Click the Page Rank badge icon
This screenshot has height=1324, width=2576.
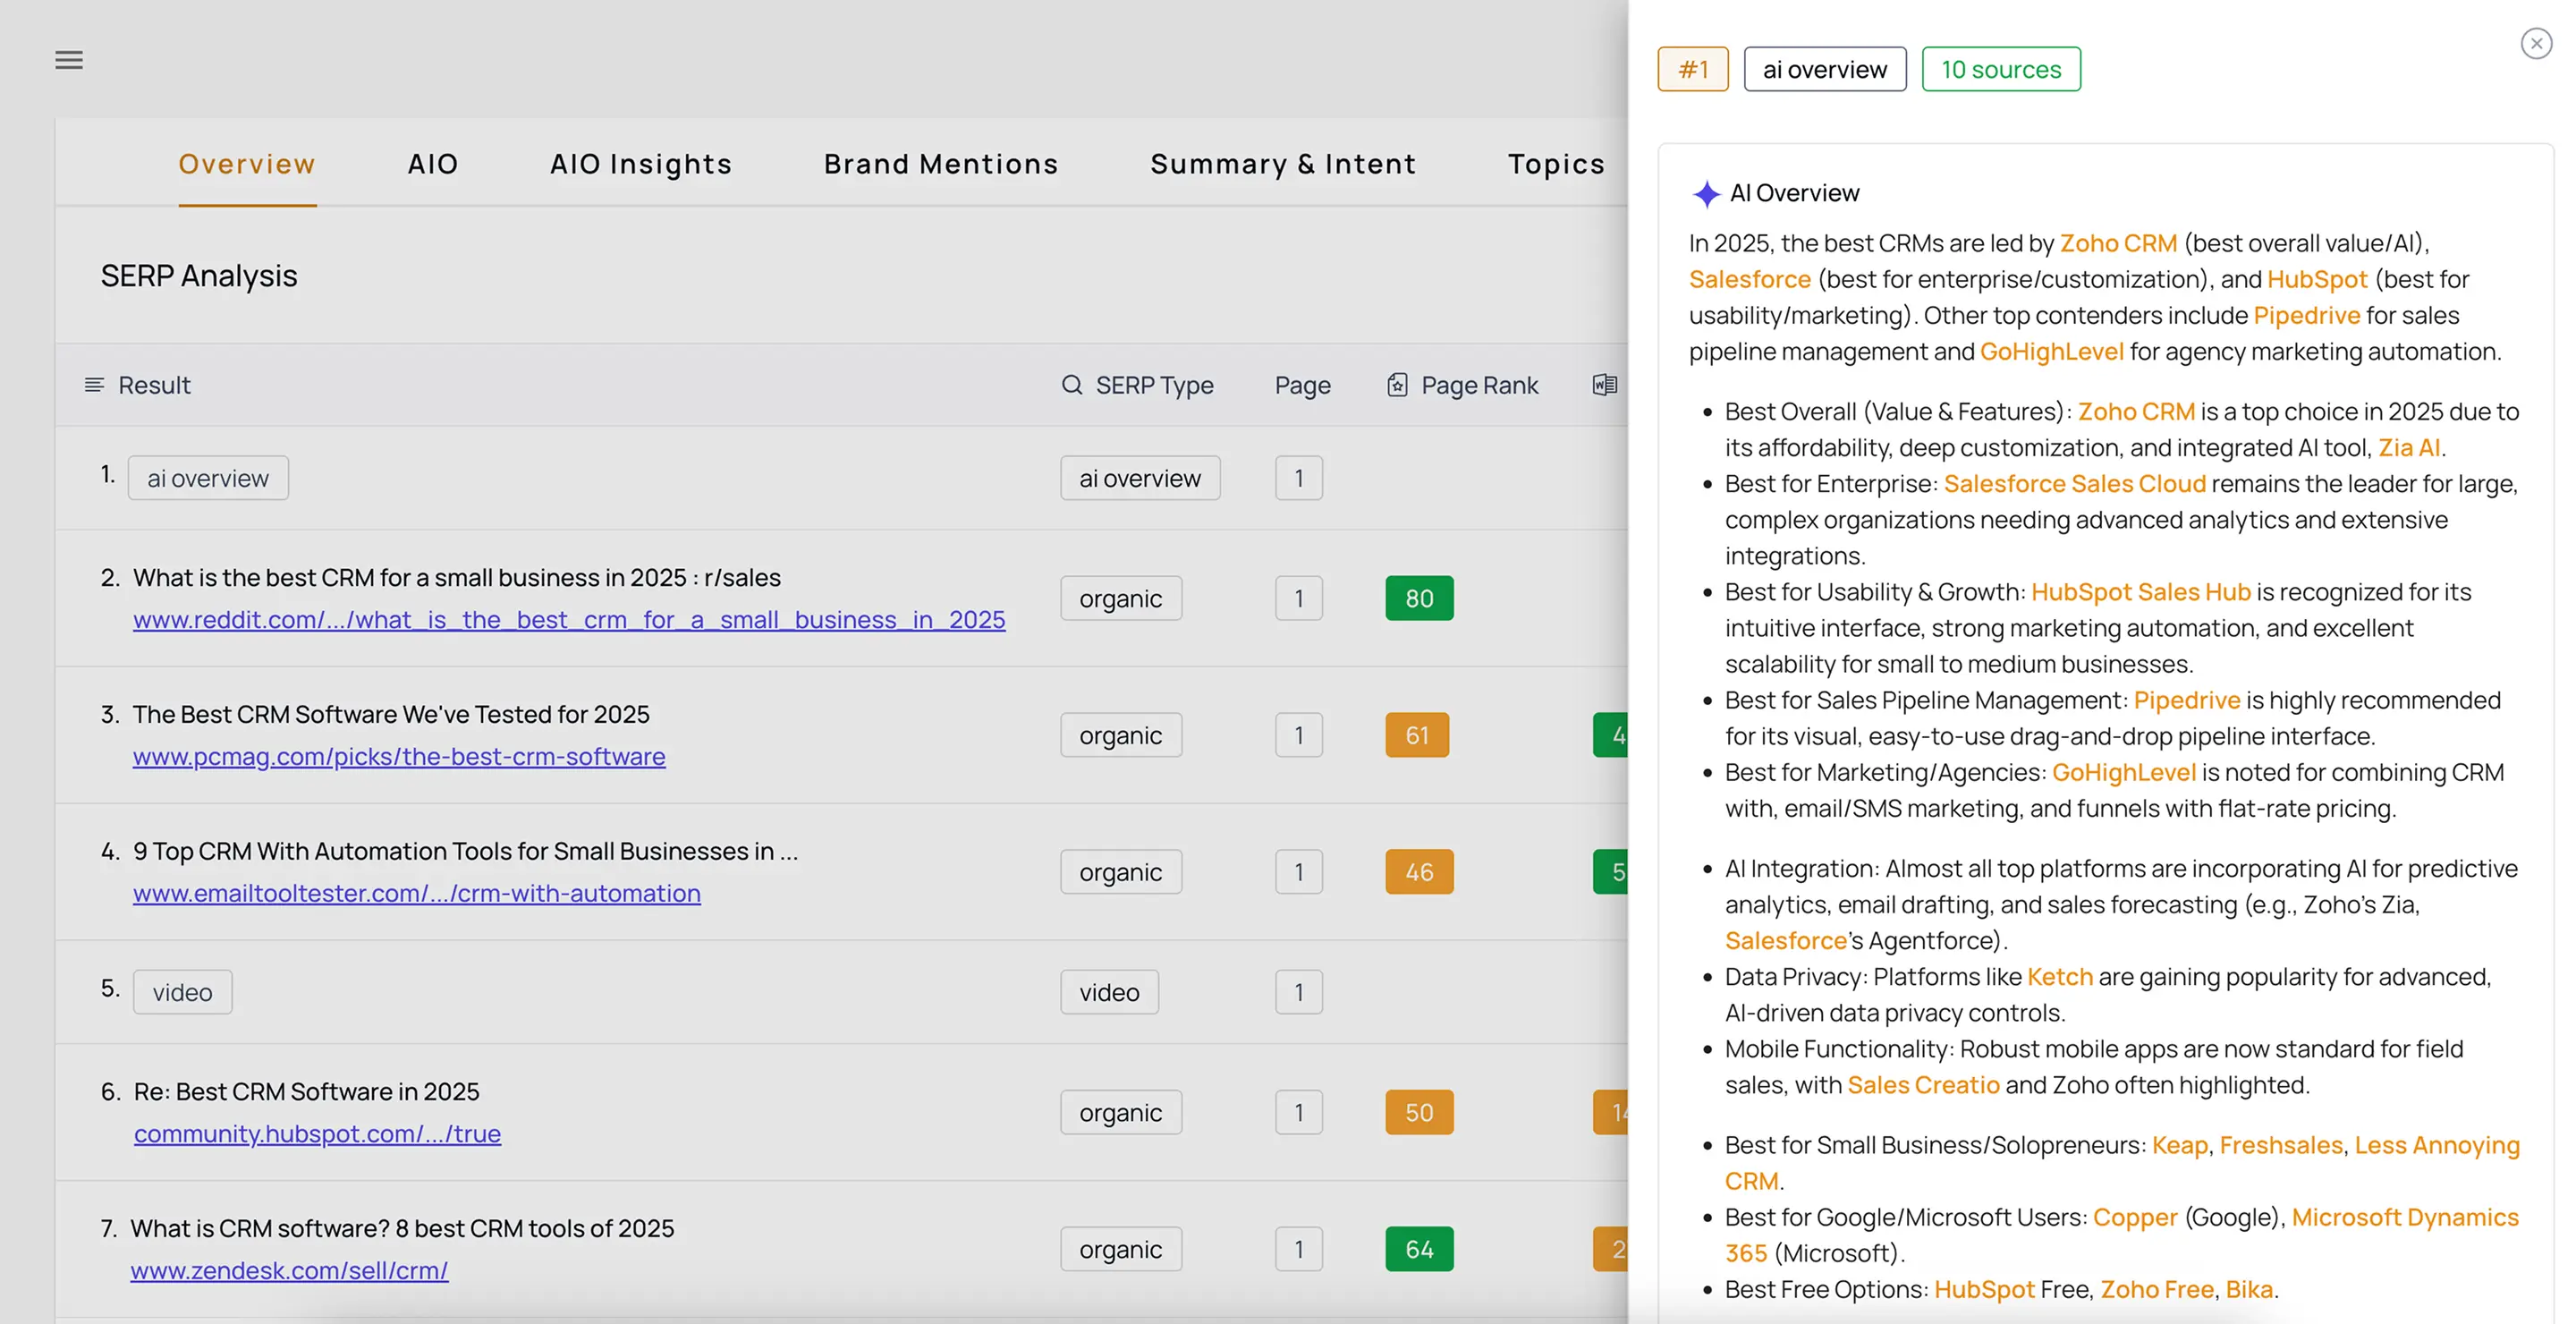pos(1397,385)
